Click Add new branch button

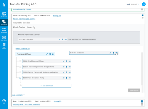coord(46,86)
